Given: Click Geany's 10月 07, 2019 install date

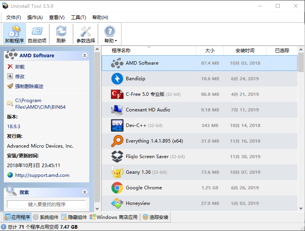Looking at the screenshot, I should [245, 172].
